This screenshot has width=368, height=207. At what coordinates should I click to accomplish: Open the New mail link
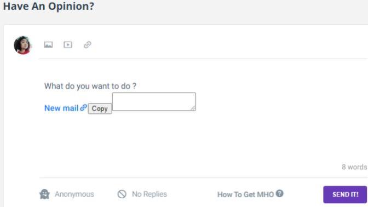coord(61,108)
